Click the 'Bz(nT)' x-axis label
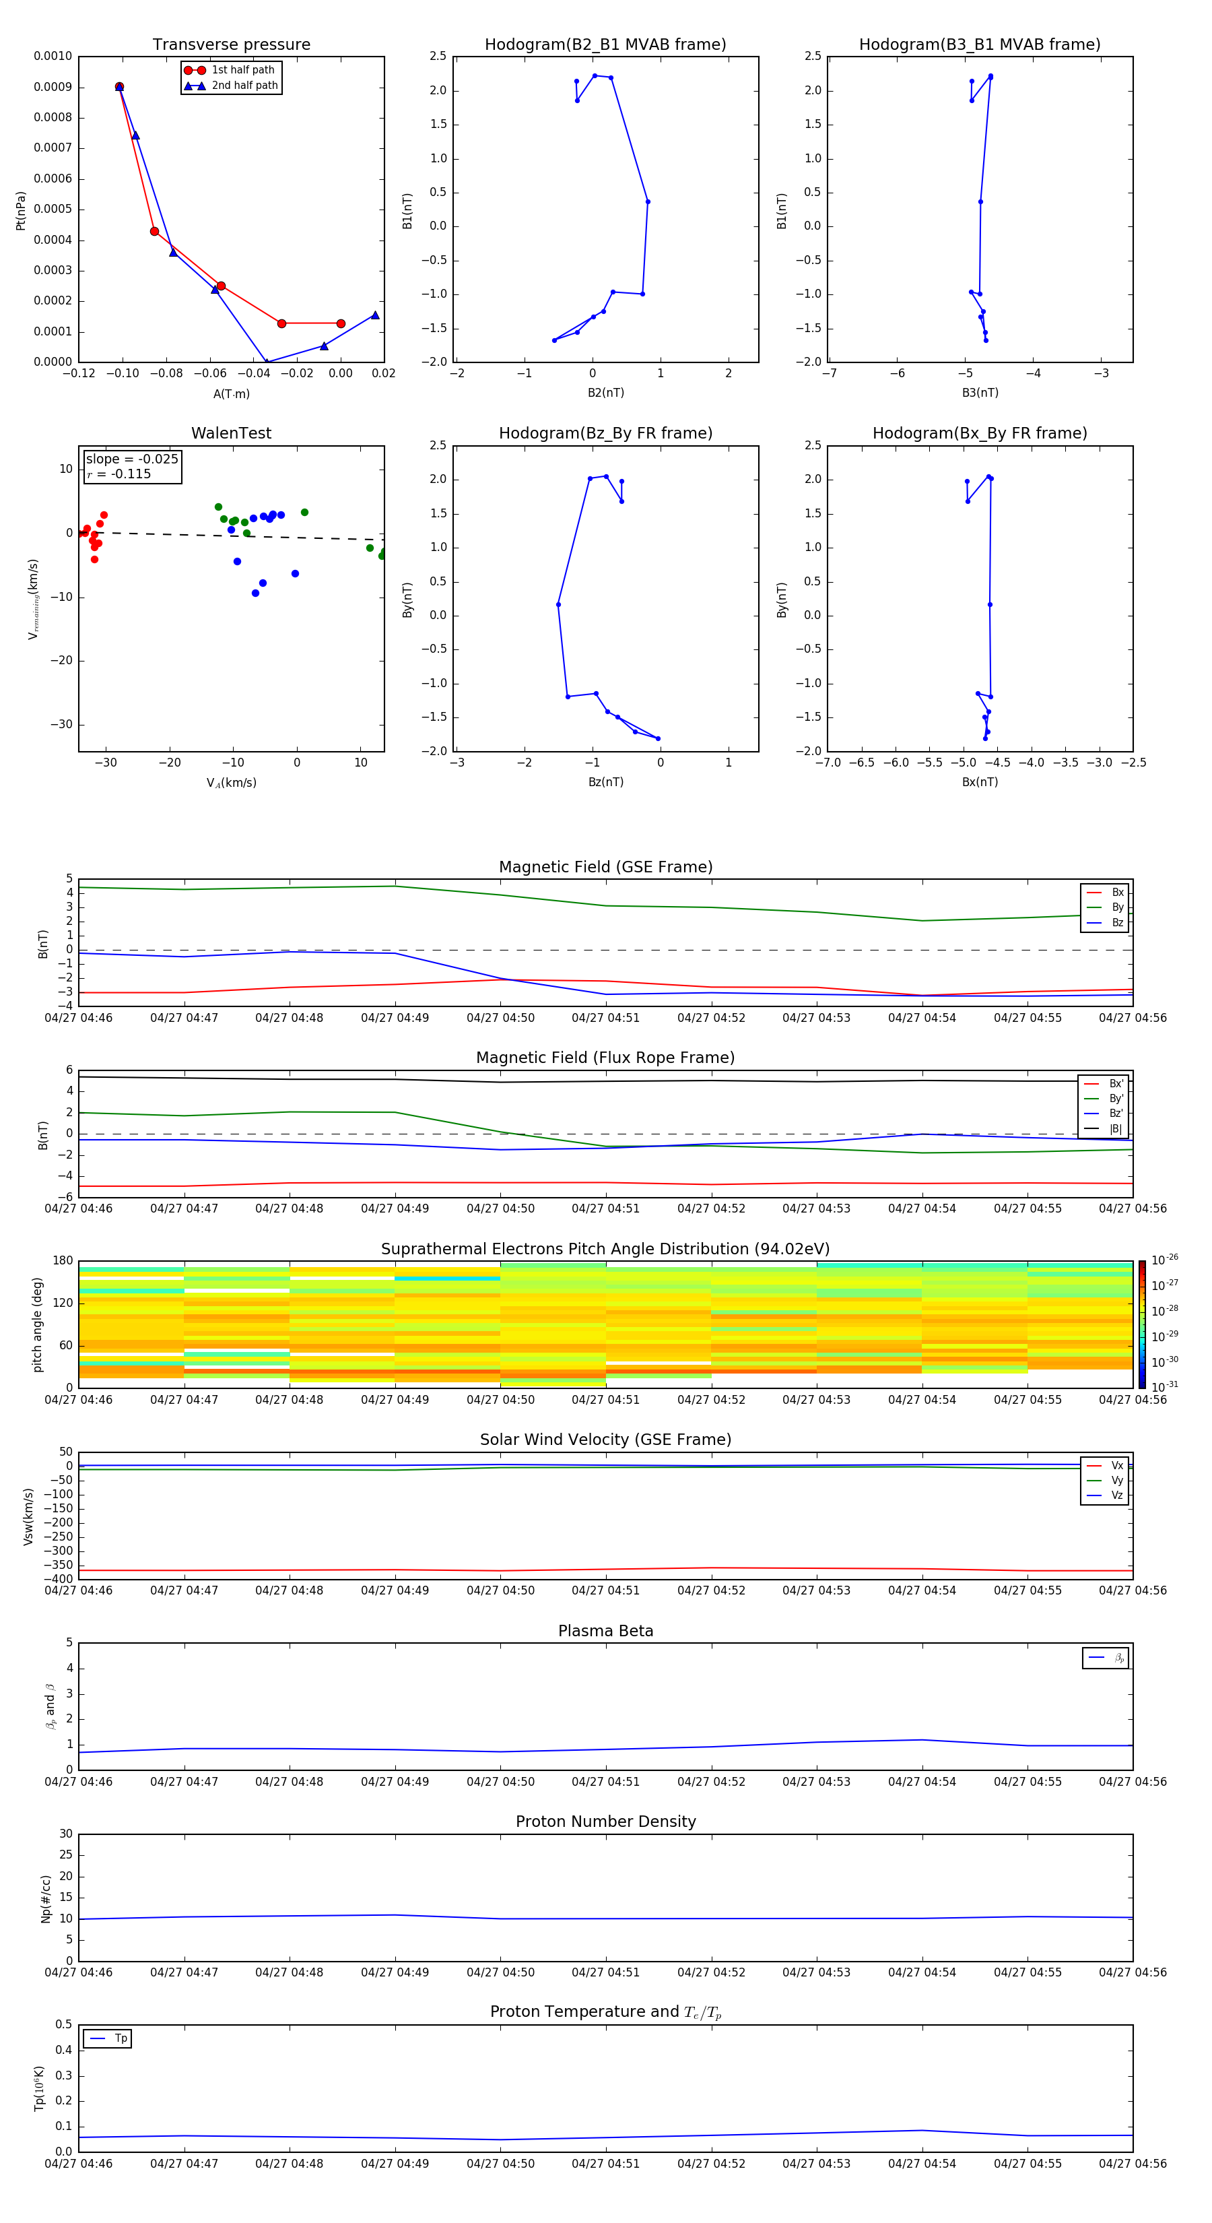 point(605,782)
